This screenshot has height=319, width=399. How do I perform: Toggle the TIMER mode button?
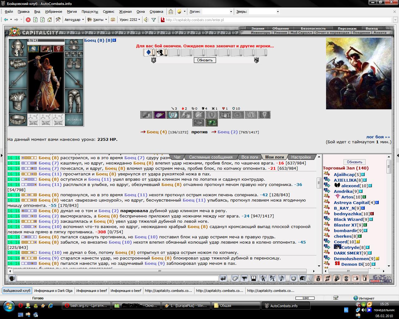click(386, 281)
